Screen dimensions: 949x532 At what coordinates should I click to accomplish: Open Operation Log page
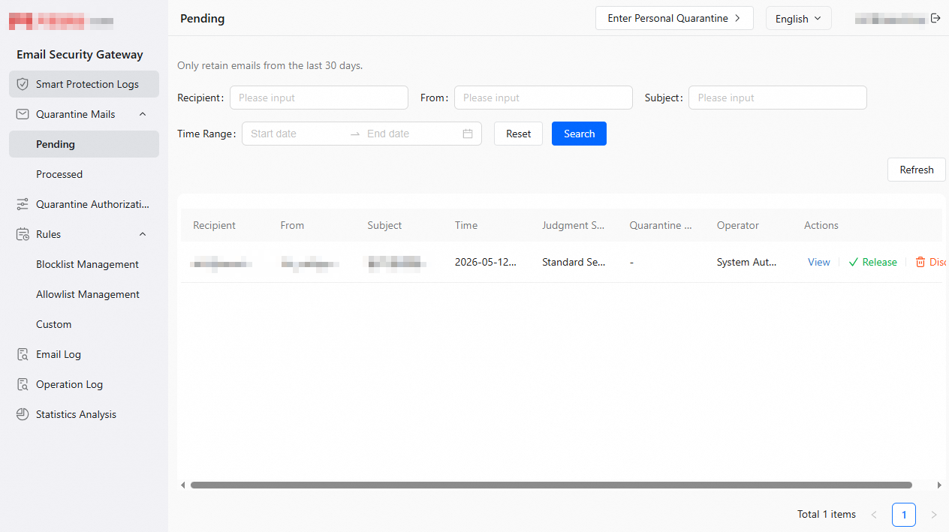84,384
